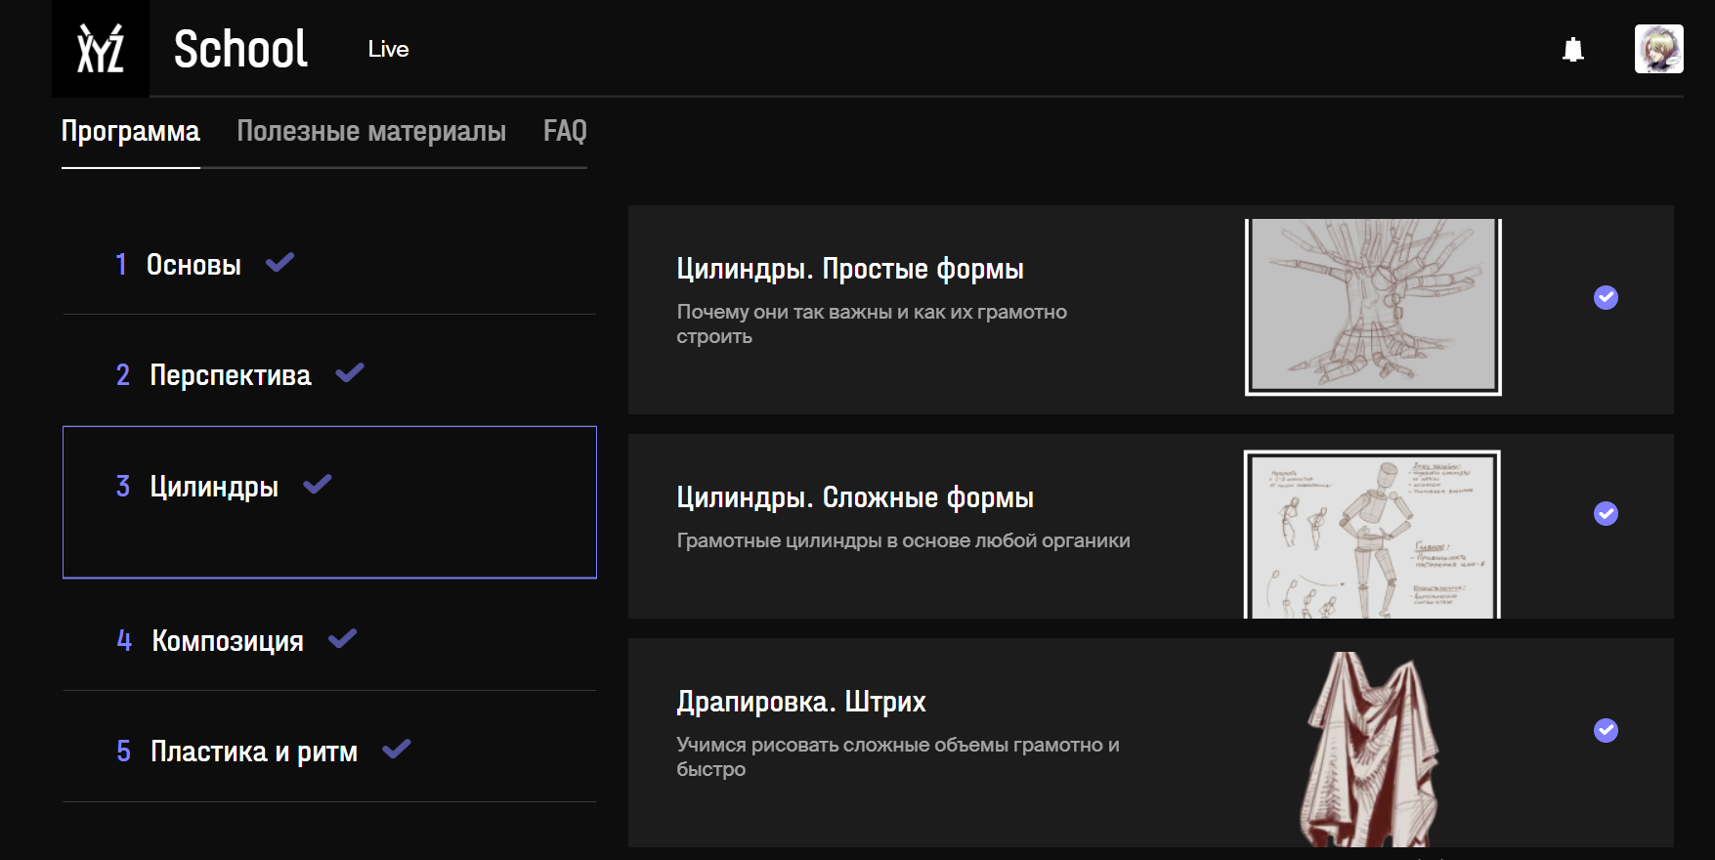Screen dimensions: 1715x860
Task: Expand module 4 Композиция
Action: click(x=227, y=641)
